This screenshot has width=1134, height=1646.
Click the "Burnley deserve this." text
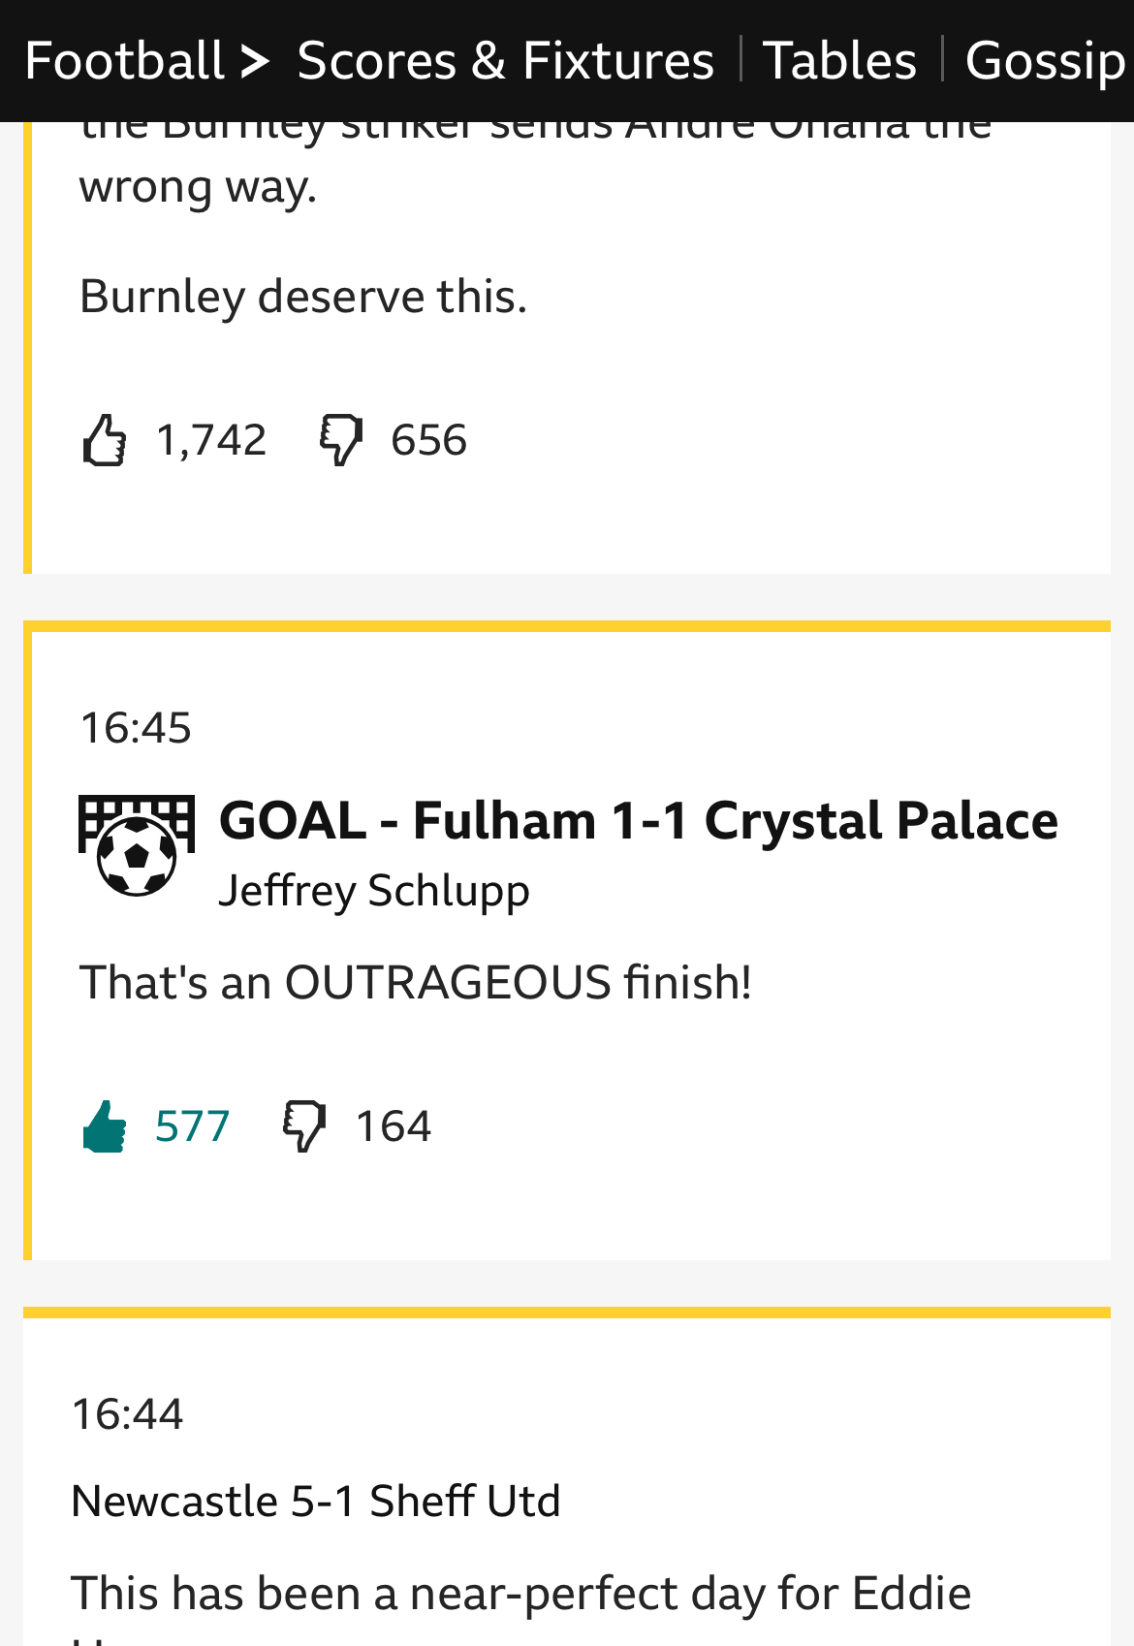[x=303, y=297]
